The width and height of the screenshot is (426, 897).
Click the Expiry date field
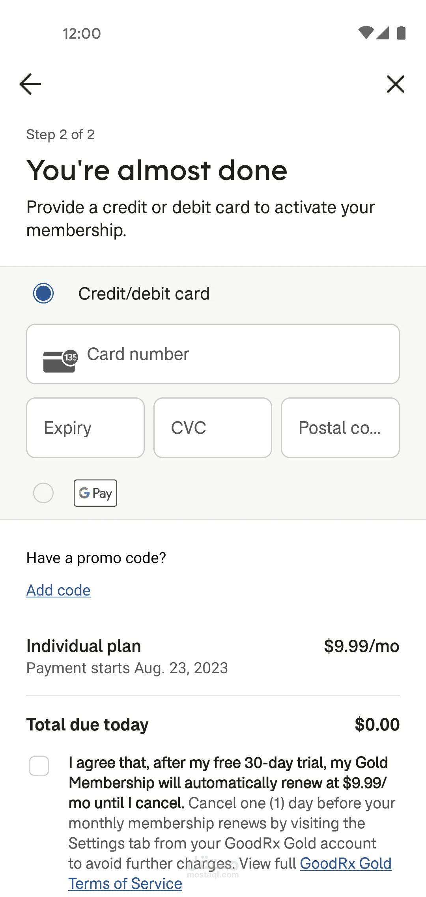click(85, 428)
